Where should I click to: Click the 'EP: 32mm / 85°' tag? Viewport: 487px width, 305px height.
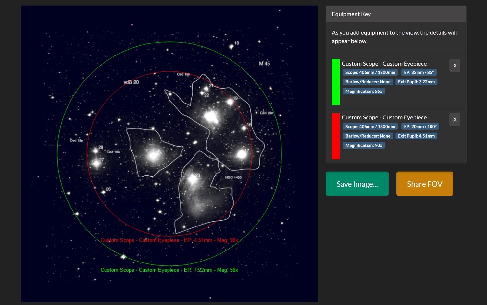[419, 72]
